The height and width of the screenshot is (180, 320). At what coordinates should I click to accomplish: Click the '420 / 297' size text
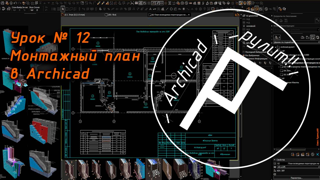pos(280,171)
